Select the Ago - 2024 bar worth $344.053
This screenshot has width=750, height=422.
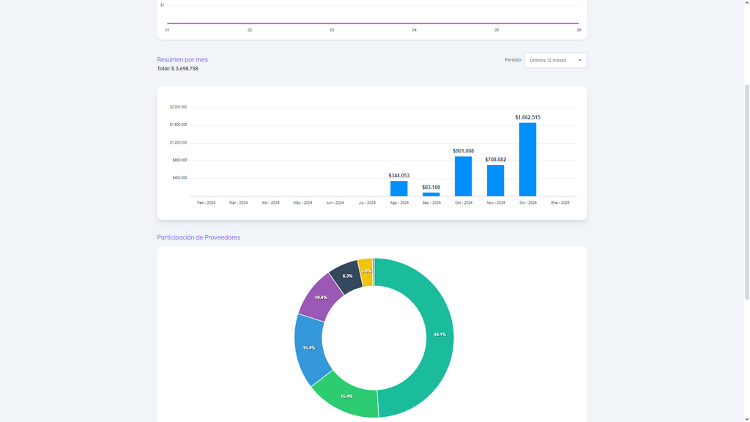tap(398, 188)
